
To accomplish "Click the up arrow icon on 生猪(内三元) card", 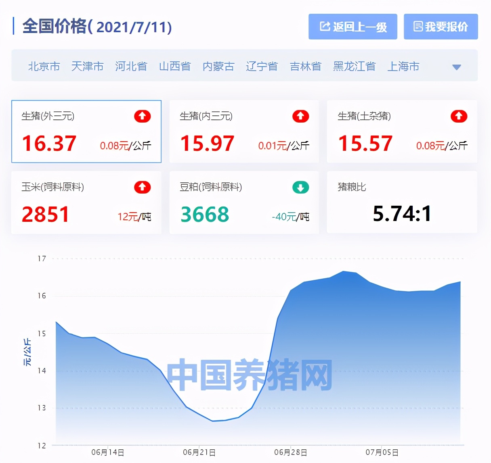I will click(x=300, y=116).
